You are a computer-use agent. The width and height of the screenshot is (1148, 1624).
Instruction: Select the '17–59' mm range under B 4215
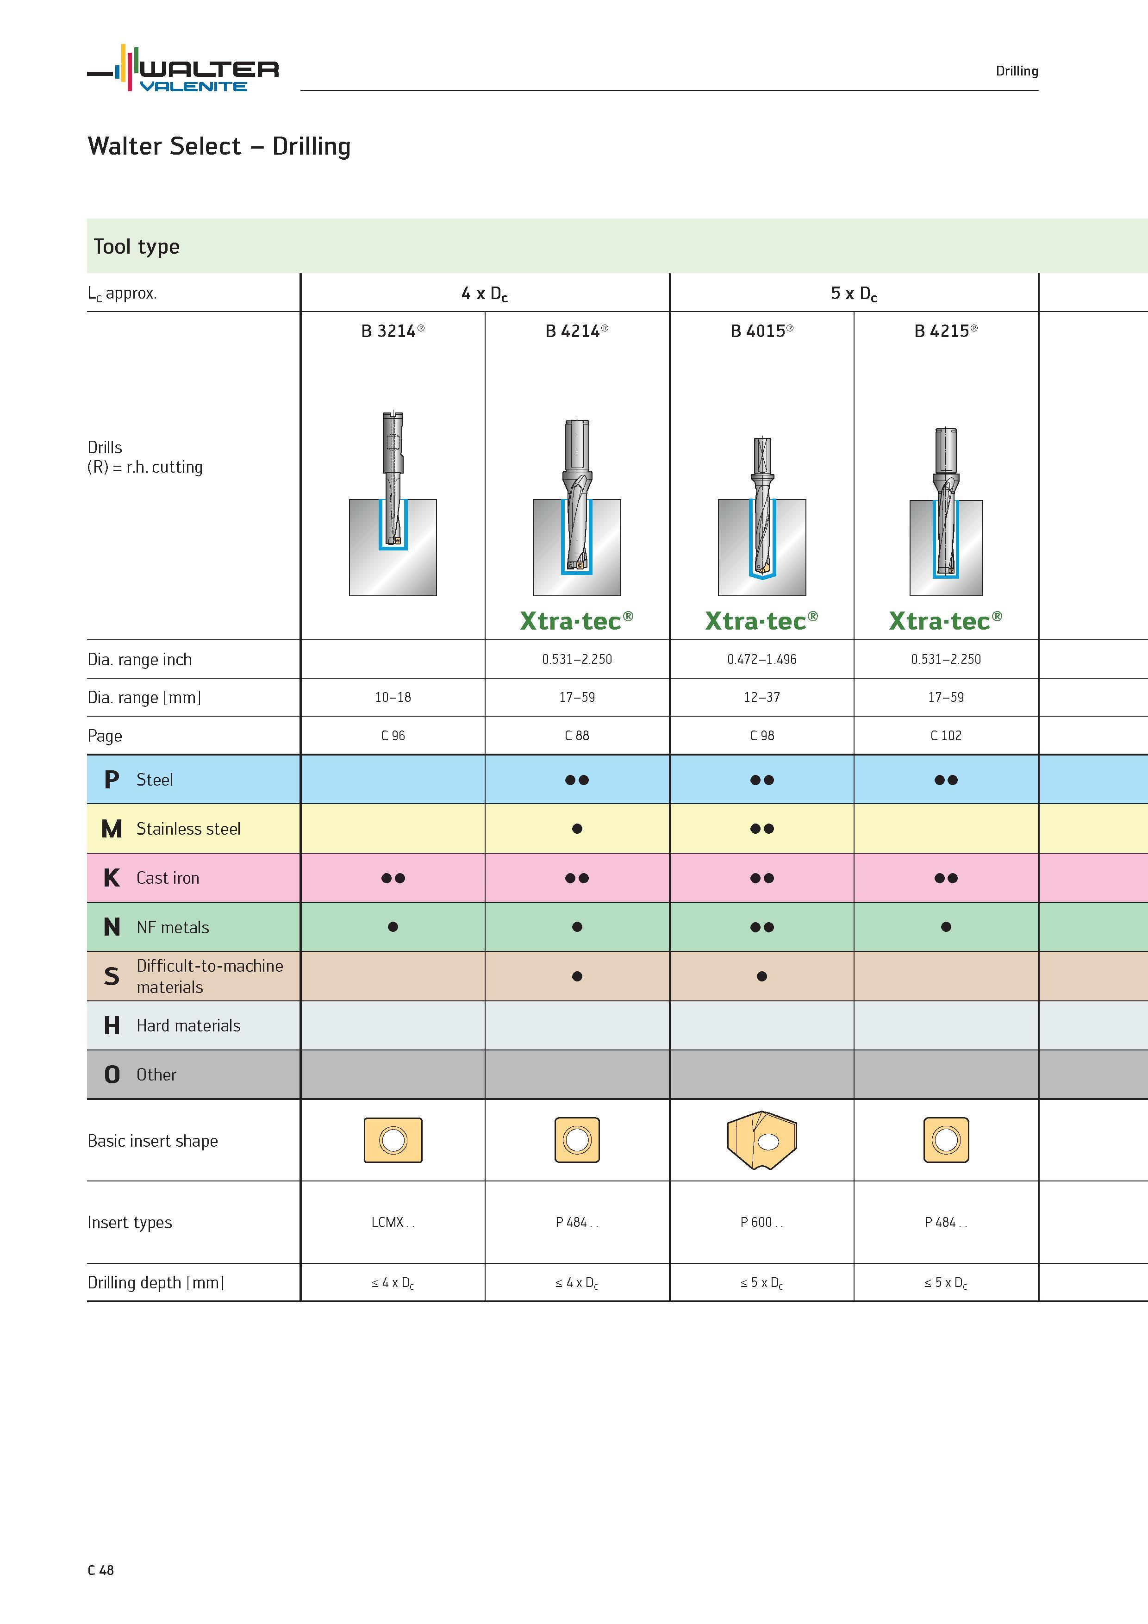point(947,697)
